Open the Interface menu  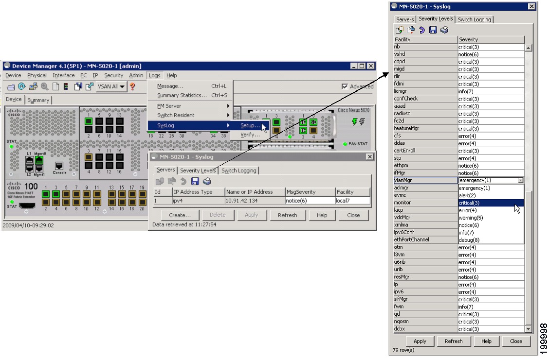(63, 75)
